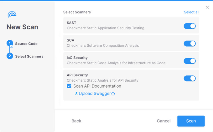Go Back to the previous step
This screenshot has height=132, width=213.
(76, 121)
